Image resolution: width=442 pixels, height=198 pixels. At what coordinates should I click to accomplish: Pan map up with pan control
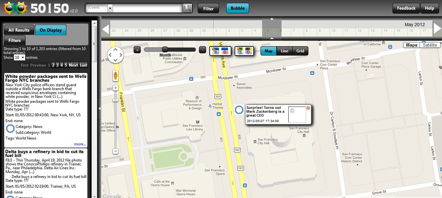coord(116,49)
